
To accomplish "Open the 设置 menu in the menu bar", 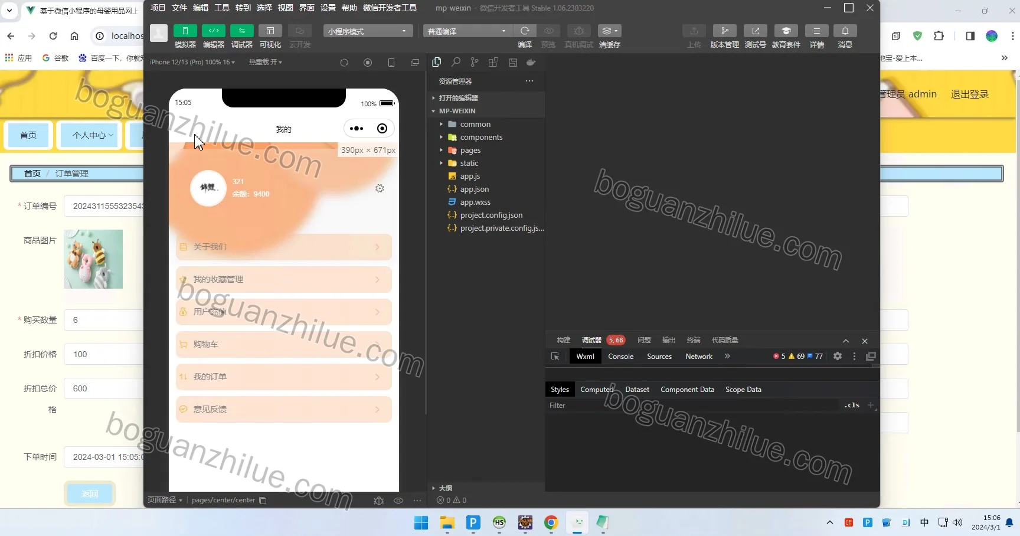I will click(328, 8).
